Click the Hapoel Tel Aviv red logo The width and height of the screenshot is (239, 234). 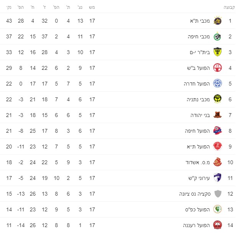click(218, 147)
